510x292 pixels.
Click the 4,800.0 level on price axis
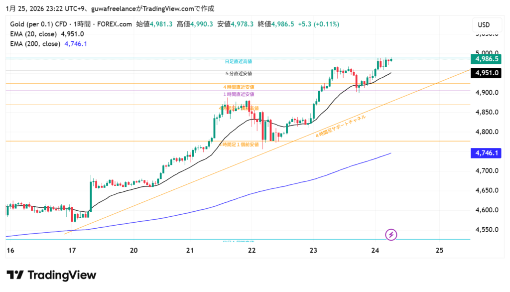click(x=487, y=132)
